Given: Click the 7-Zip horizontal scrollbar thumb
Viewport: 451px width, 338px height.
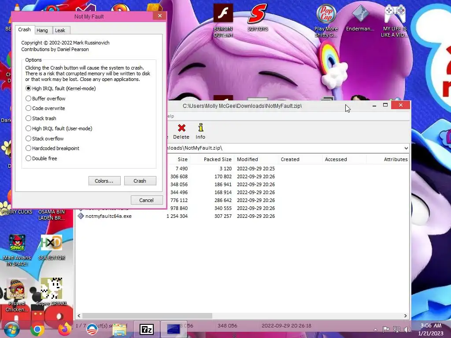Looking at the screenshot, I should 147,316.
